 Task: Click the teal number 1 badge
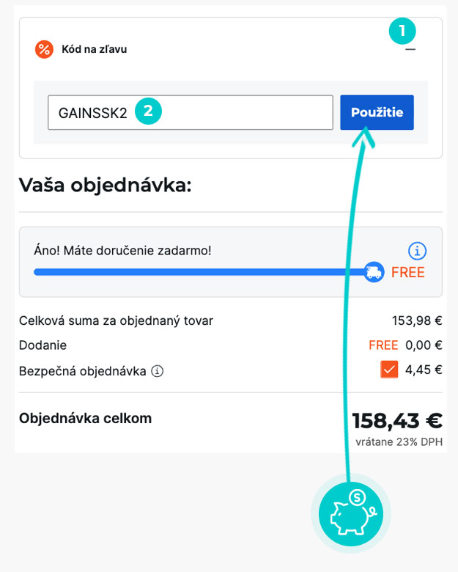[x=402, y=31]
